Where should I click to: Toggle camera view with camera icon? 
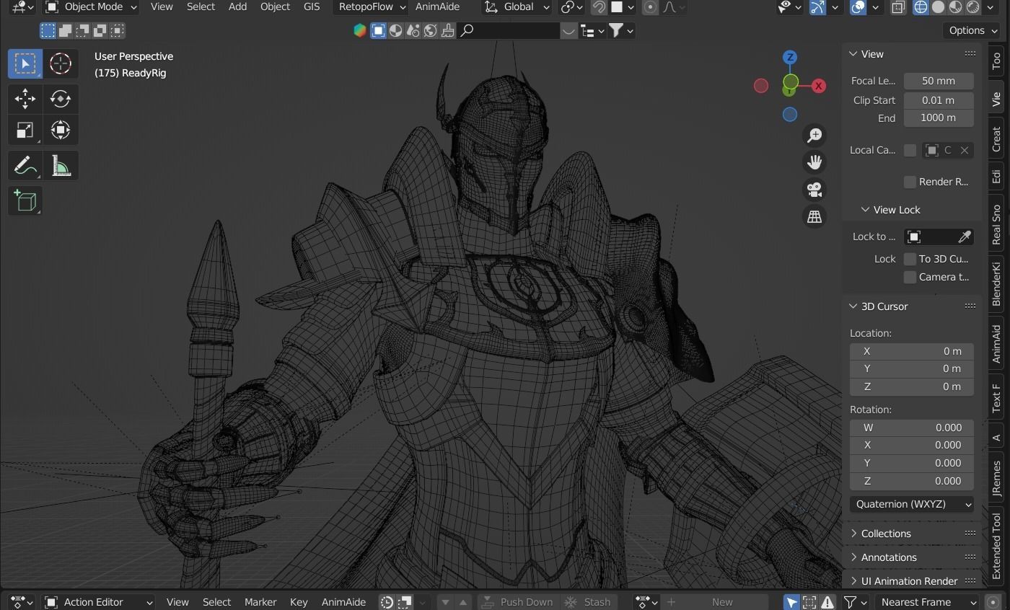click(814, 190)
